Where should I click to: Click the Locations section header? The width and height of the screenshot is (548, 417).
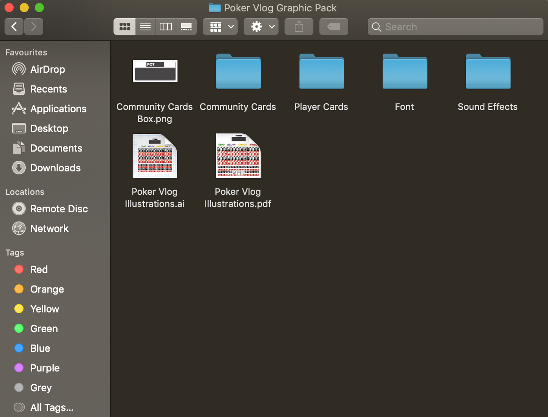pos(25,192)
